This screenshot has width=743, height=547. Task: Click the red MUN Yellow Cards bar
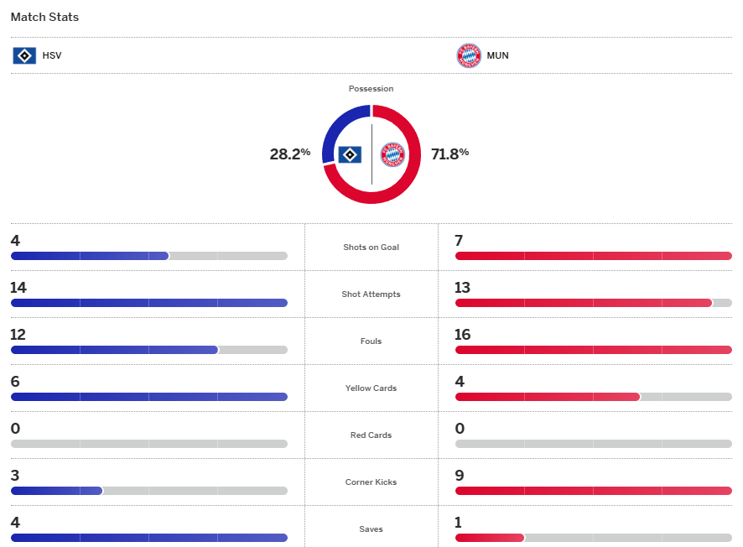pos(547,397)
